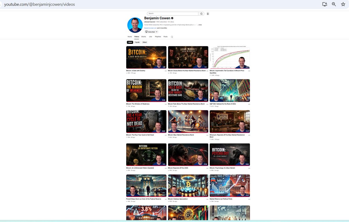Open title Market Returns by Political Party
Screen dimensions: 349x222
221,199
